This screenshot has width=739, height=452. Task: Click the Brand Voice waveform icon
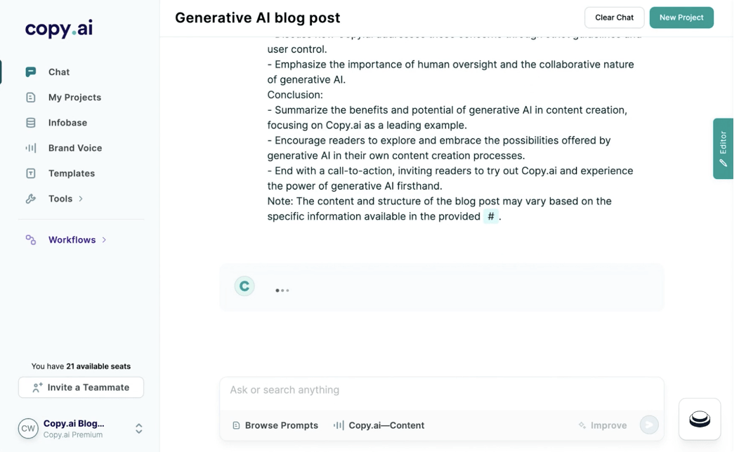click(x=31, y=148)
